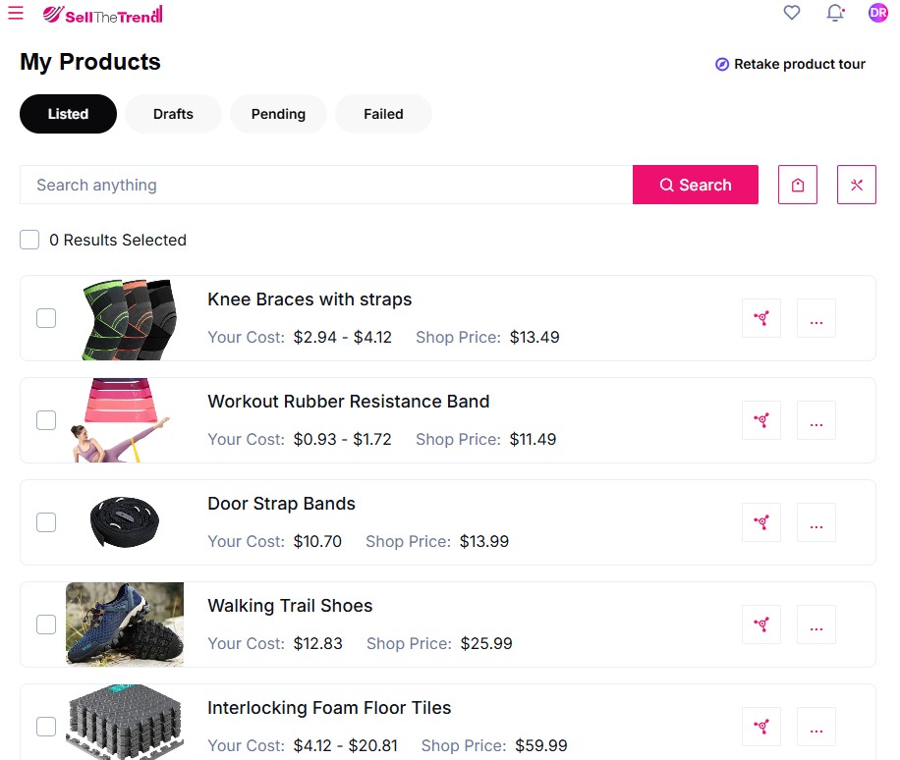View the Door Strap Bands product thumbnail

tap(125, 521)
